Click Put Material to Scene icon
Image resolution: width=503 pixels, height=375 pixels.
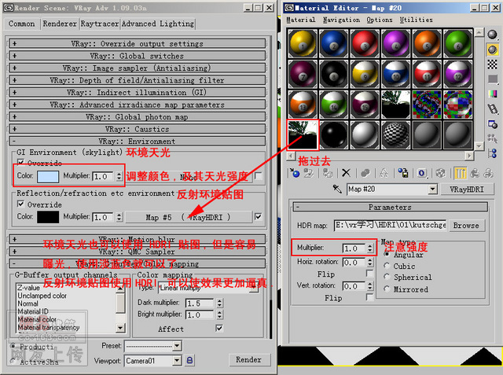[x=309, y=173]
